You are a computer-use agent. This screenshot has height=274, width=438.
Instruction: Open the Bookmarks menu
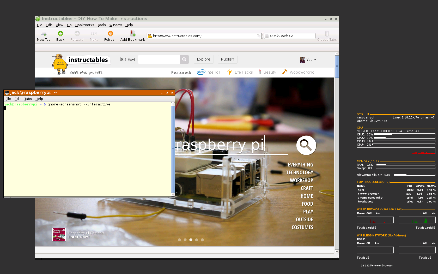click(x=84, y=25)
